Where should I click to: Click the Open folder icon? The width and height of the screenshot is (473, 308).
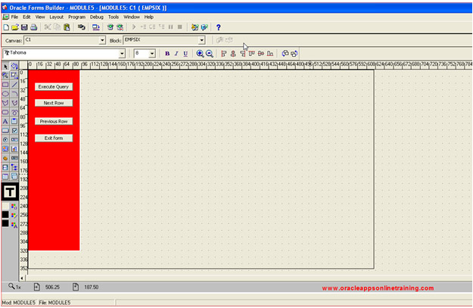tap(15, 27)
